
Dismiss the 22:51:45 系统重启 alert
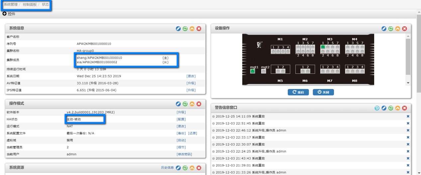tap(408, 123)
